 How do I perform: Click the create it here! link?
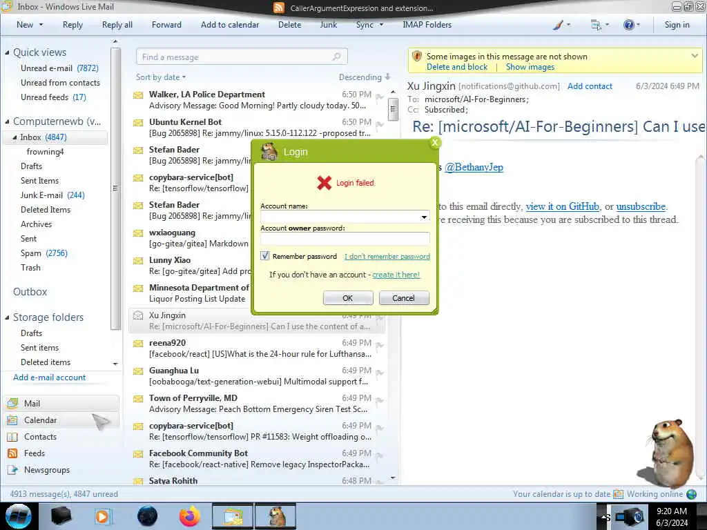point(396,275)
